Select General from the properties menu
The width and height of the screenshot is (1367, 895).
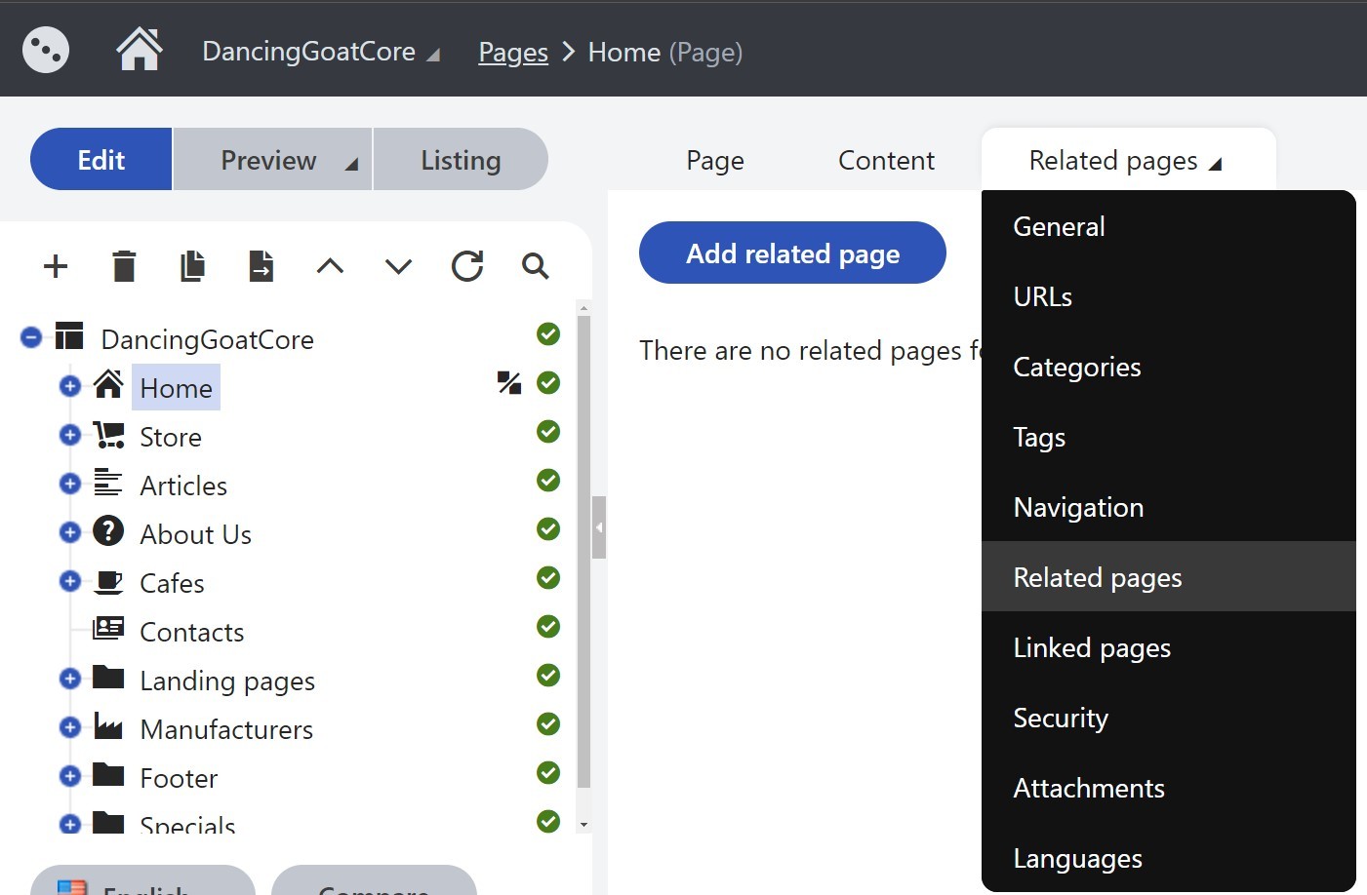point(1169,226)
